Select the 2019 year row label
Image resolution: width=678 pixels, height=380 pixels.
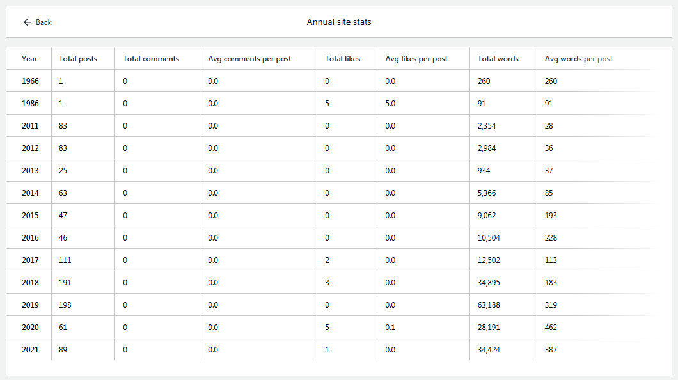coord(30,305)
